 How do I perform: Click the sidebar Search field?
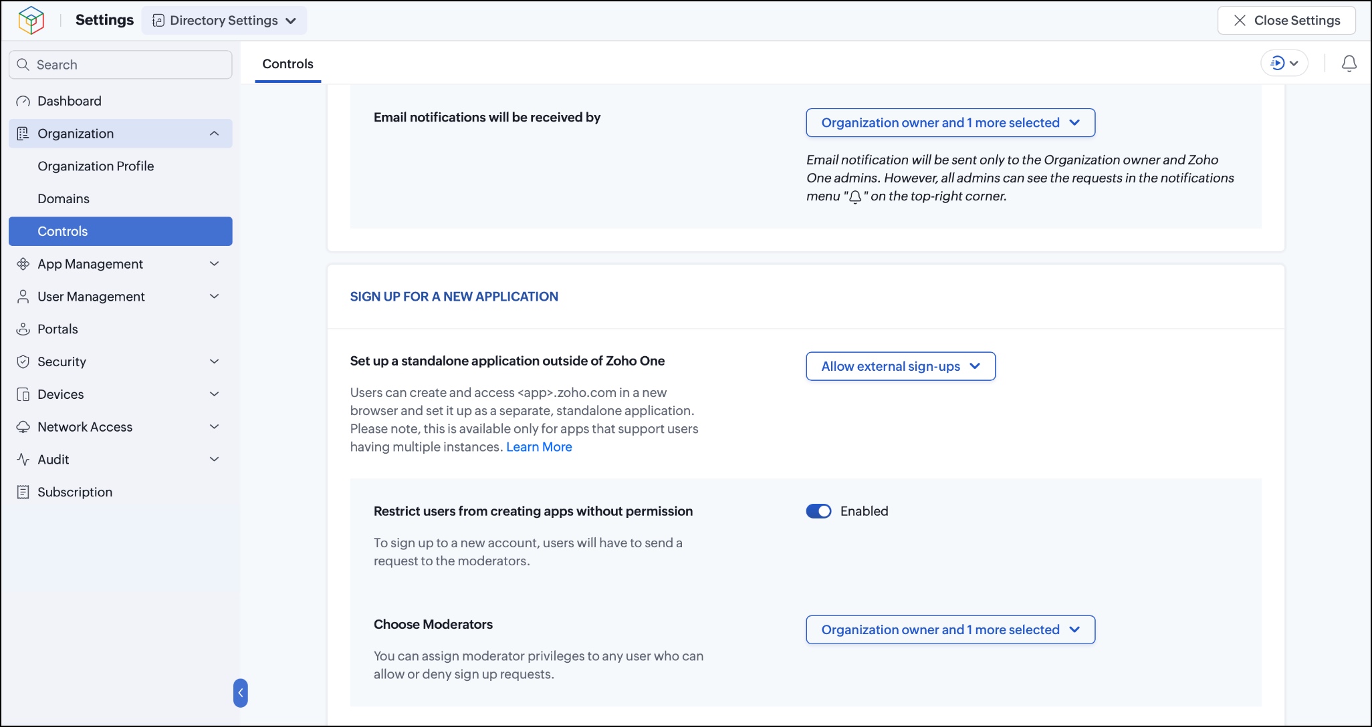(120, 65)
